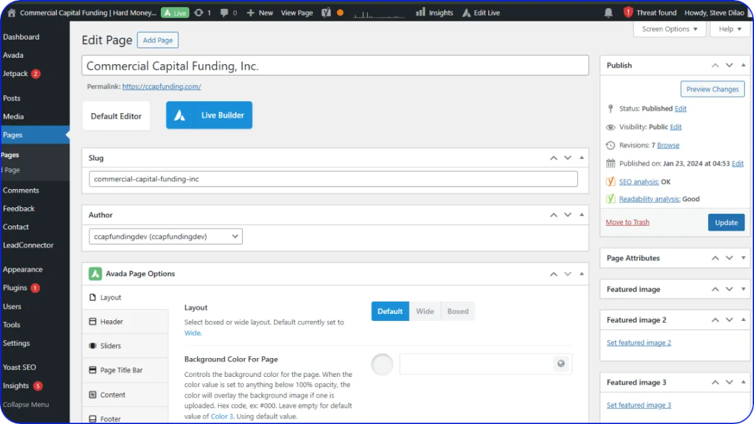
Task: Click the Yoast SEO analysis icon
Action: click(x=611, y=182)
